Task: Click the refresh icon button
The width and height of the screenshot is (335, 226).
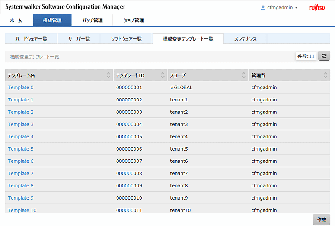Action: (x=324, y=56)
